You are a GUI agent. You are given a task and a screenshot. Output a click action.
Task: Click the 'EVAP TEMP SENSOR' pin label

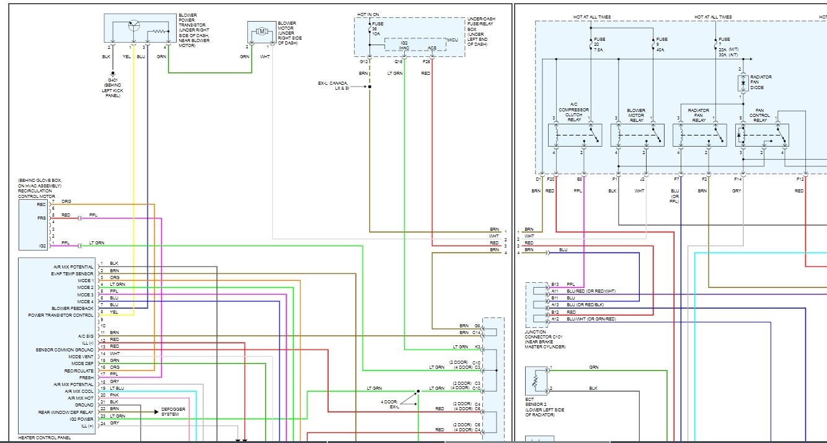[73, 273]
